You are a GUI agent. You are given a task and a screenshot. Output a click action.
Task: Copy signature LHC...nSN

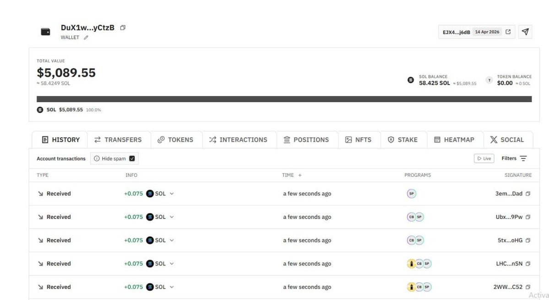(528, 264)
